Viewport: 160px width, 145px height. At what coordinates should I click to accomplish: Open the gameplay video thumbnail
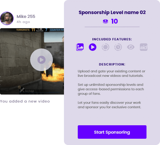pyautogui.click(x=32, y=61)
